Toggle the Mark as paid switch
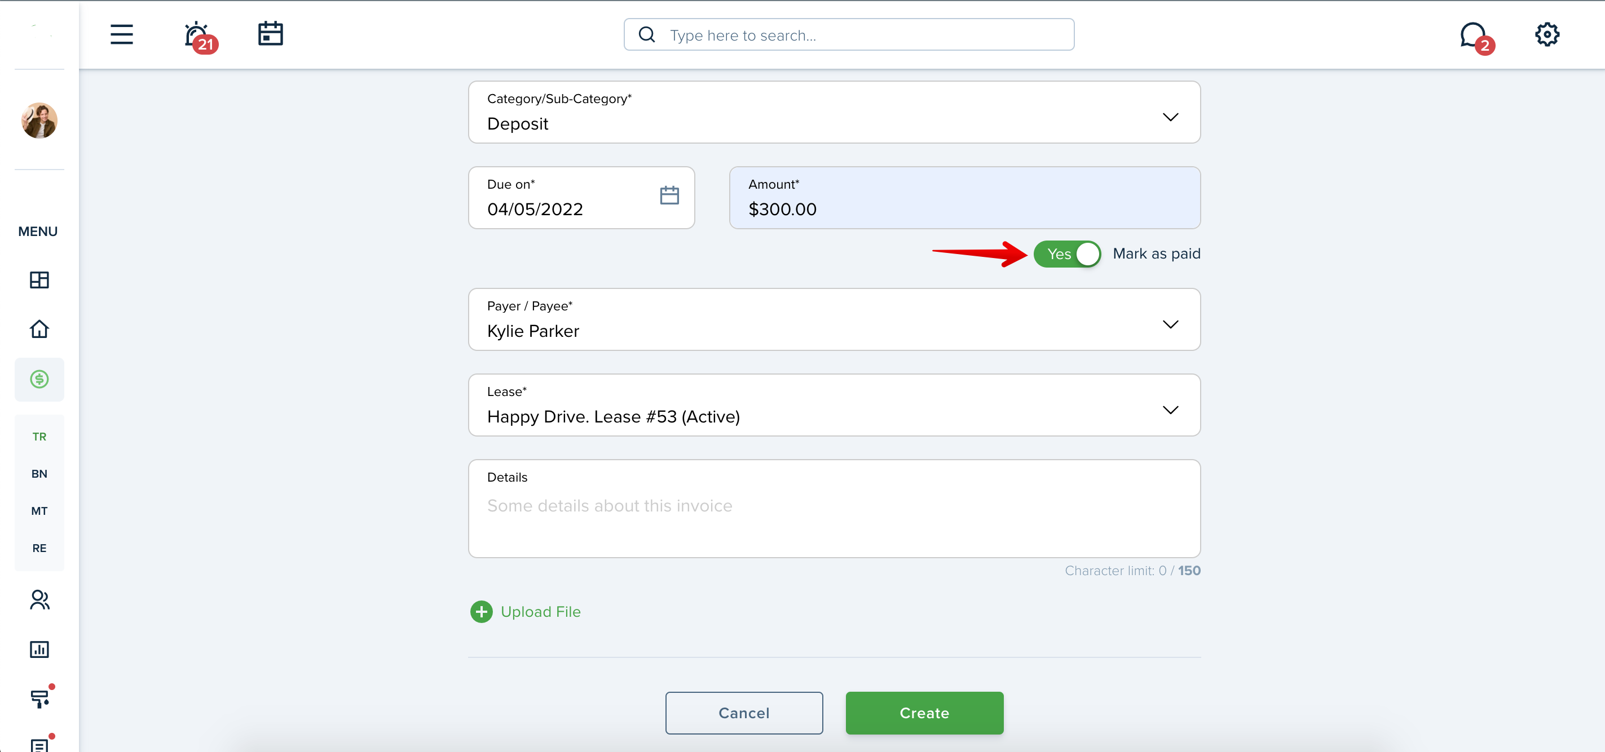Screen dimensions: 1605x752 point(1066,254)
